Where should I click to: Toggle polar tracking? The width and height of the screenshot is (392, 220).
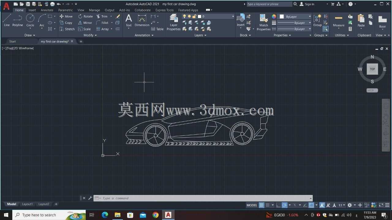point(285,205)
